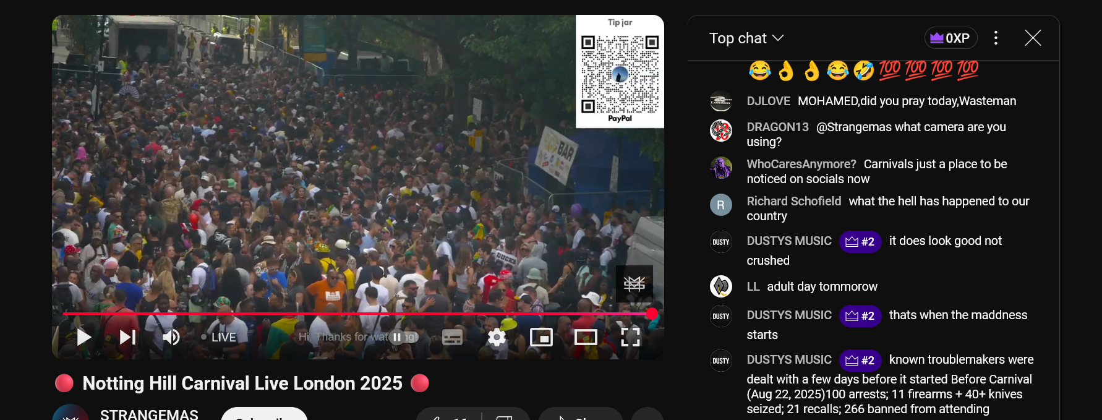The width and height of the screenshot is (1102, 420).
Task: Click #2 badge in 'thats when the maddness' message
Action: click(860, 315)
